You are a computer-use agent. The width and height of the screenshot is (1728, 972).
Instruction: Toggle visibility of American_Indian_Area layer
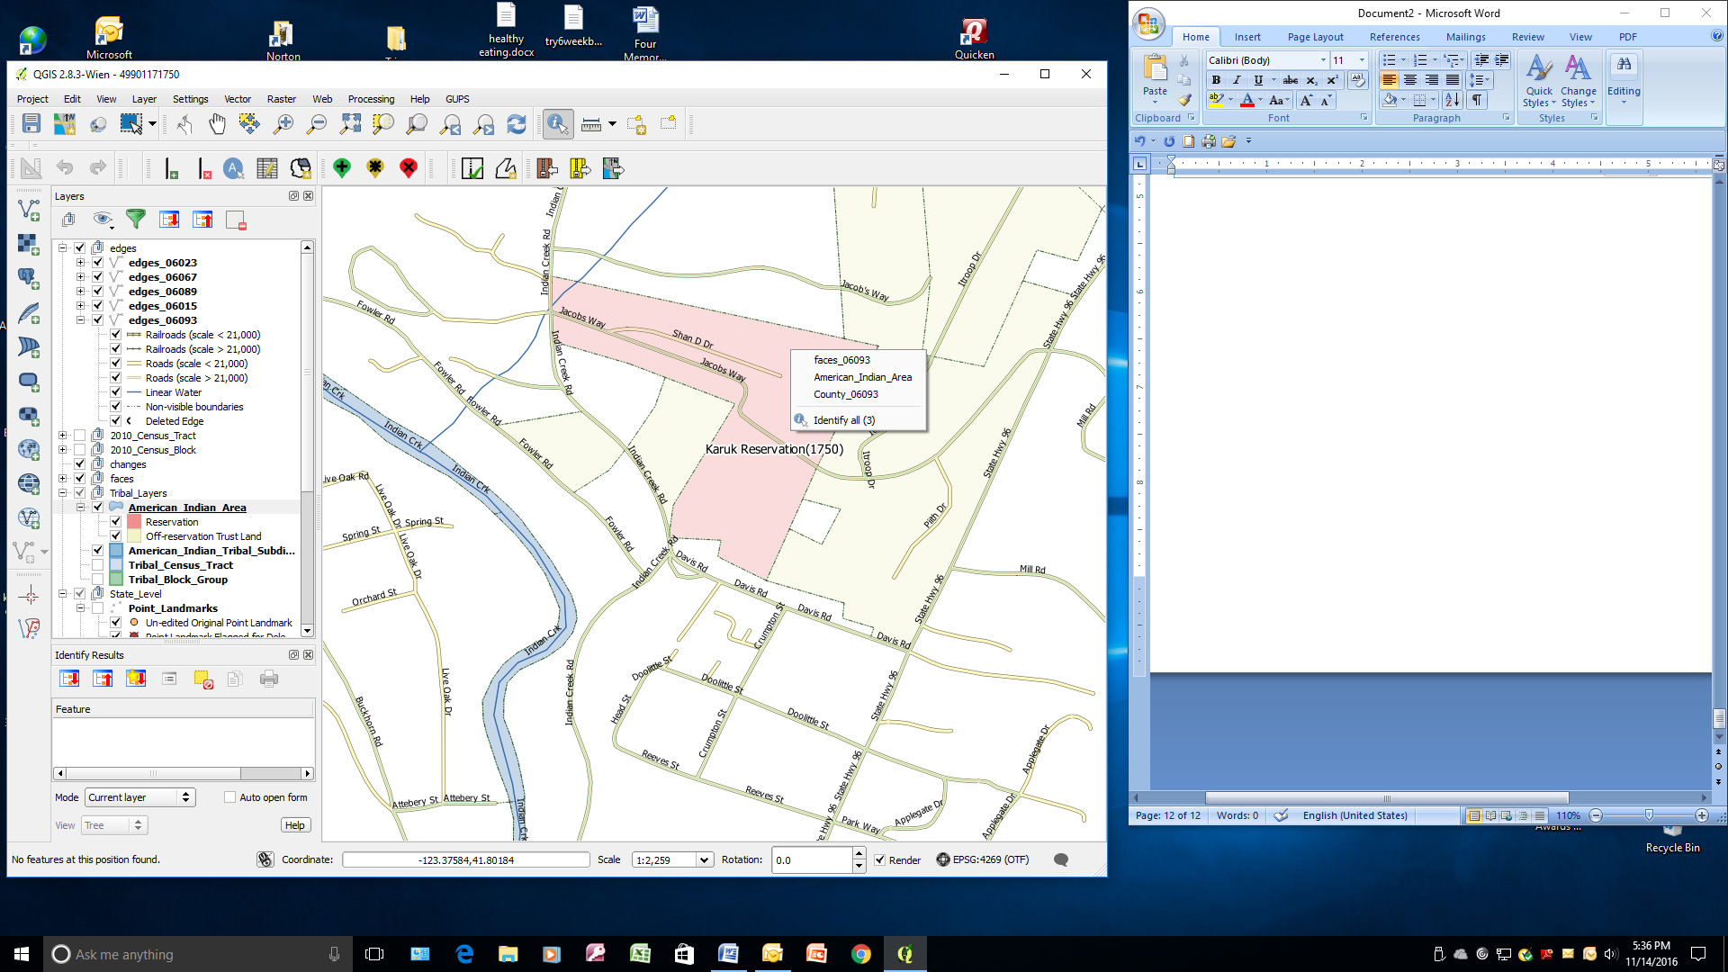pos(97,507)
